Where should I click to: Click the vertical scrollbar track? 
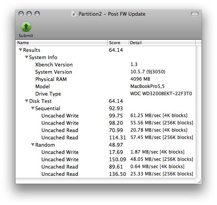point(199,112)
